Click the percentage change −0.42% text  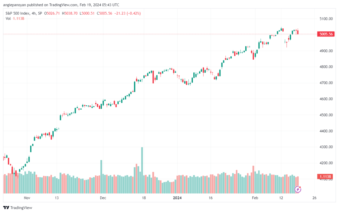coord(134,13)
